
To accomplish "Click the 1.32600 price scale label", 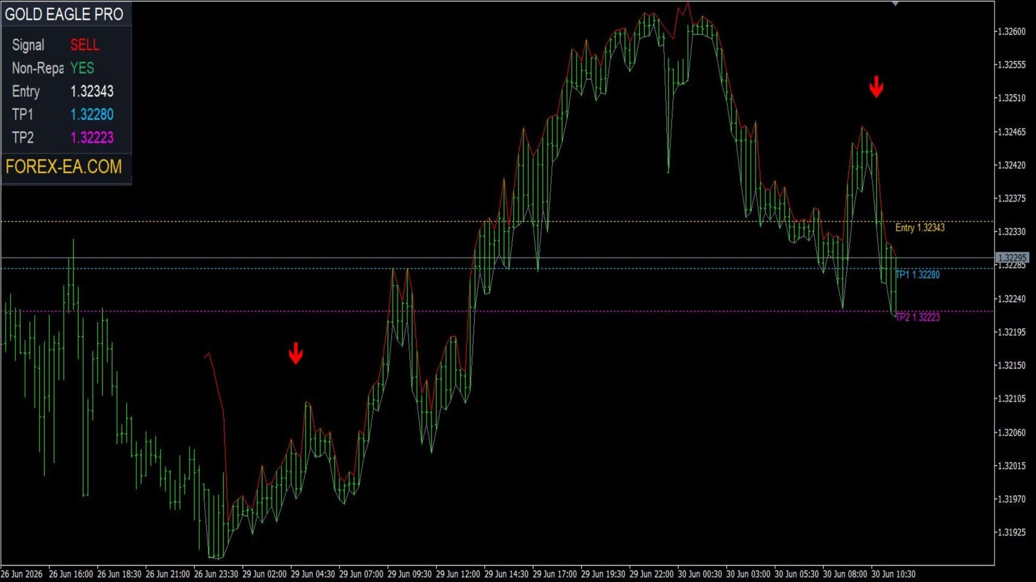I will pyautogui.click(x=1011, y=31).
